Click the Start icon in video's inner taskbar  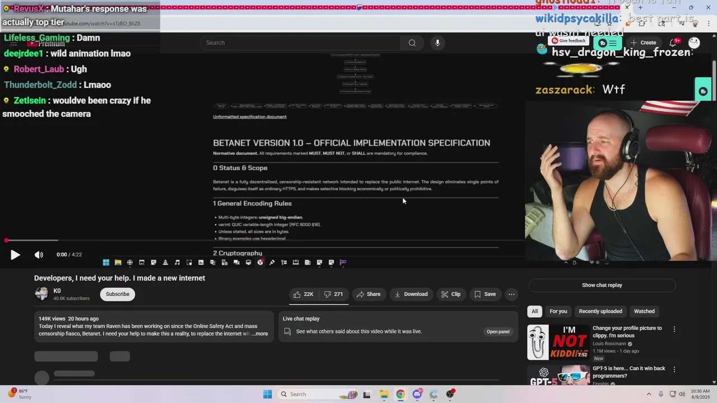tap(106, 262)
